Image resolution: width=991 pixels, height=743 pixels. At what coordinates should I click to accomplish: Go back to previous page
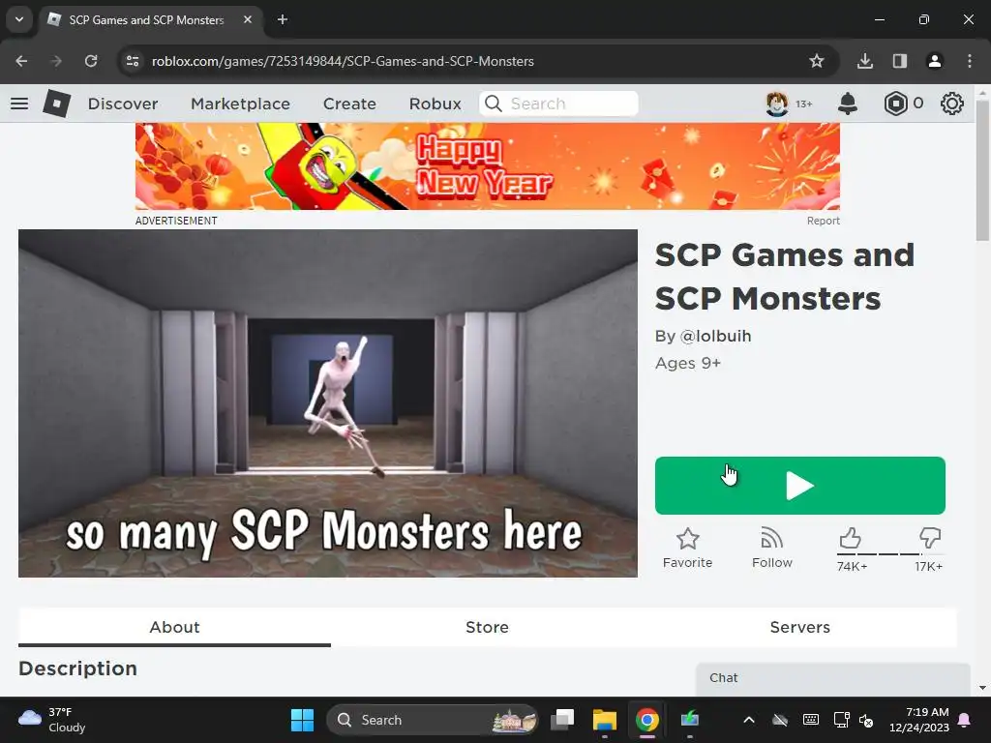21,61
